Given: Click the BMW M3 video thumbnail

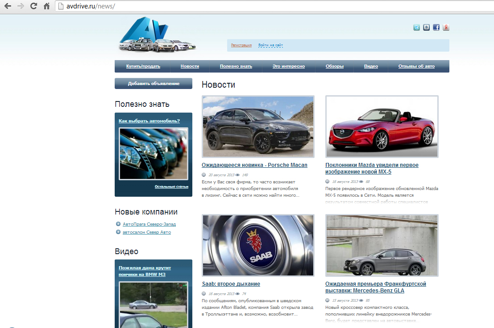Looking at the screenshot, I should 154,305.
